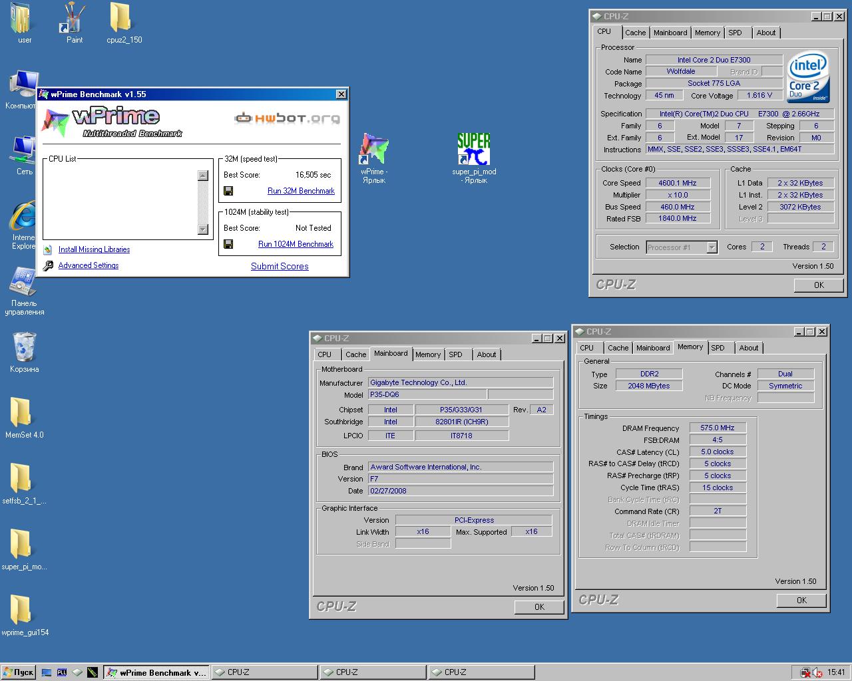Select the wPrime - Ярлык desktop shortcut

point(373,149)
